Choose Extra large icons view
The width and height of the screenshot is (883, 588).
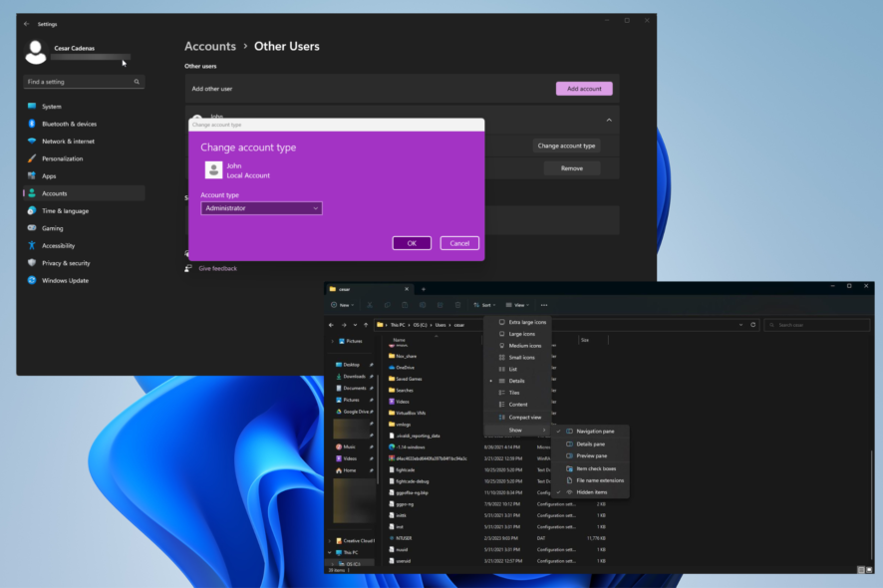(517, 322)
